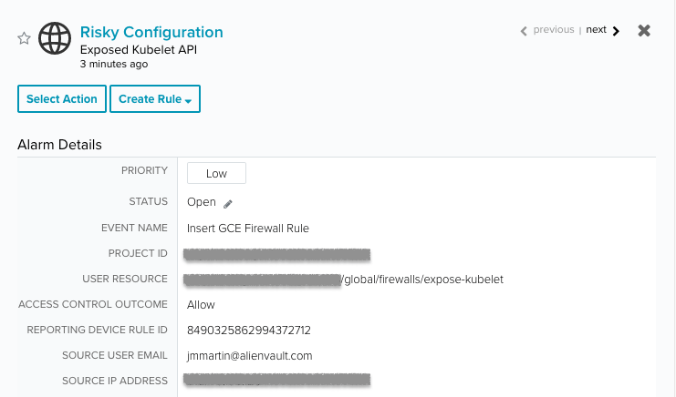Image resolution: width=676 pixels, height=397 pixels.
Task: Click the Allow access control outcome
Action: pos(201,304)
